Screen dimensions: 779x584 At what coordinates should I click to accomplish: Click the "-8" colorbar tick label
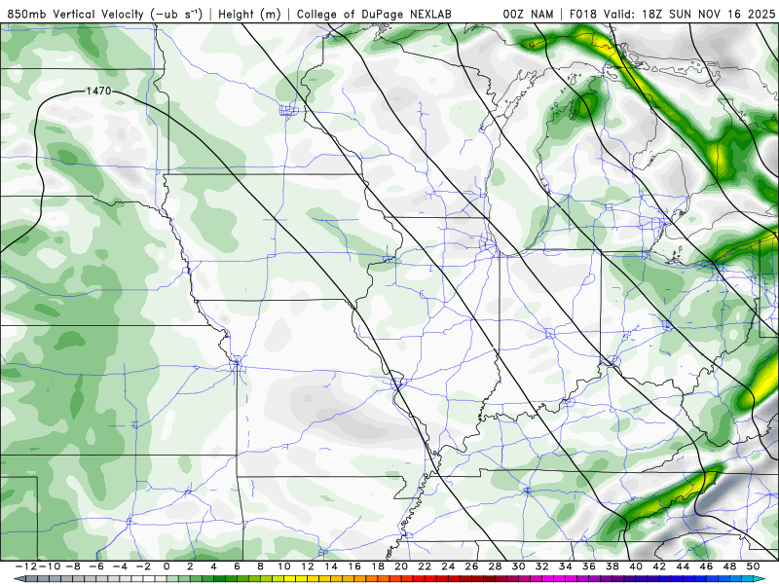73,566
